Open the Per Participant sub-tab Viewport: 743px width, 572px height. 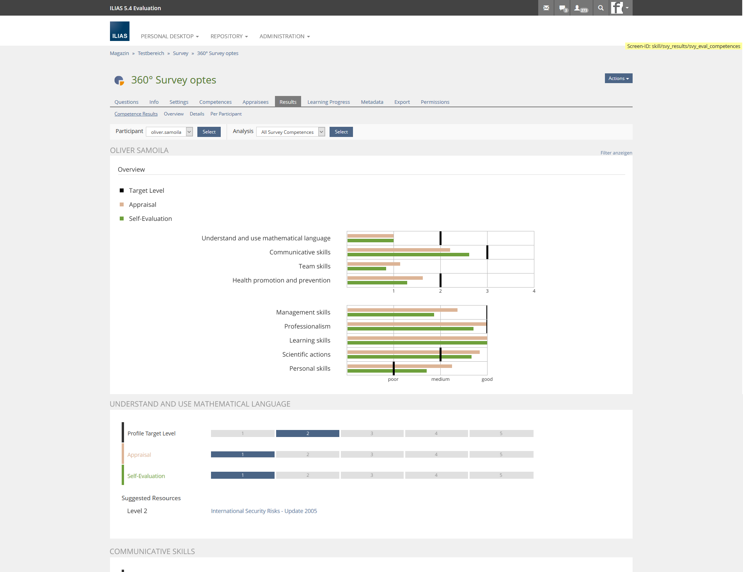click(x=226, y=114)
